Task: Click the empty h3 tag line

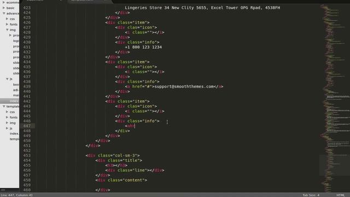Action: (116, 165)
